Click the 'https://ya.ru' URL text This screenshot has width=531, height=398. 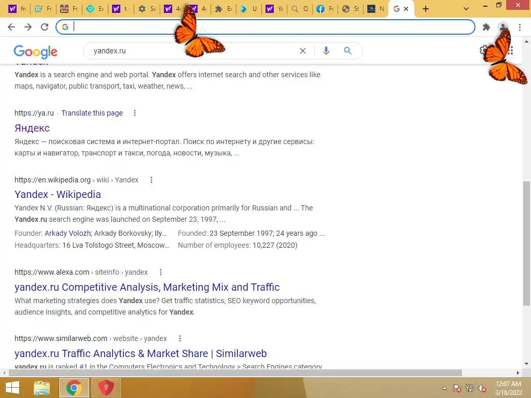tap(34, 113)
